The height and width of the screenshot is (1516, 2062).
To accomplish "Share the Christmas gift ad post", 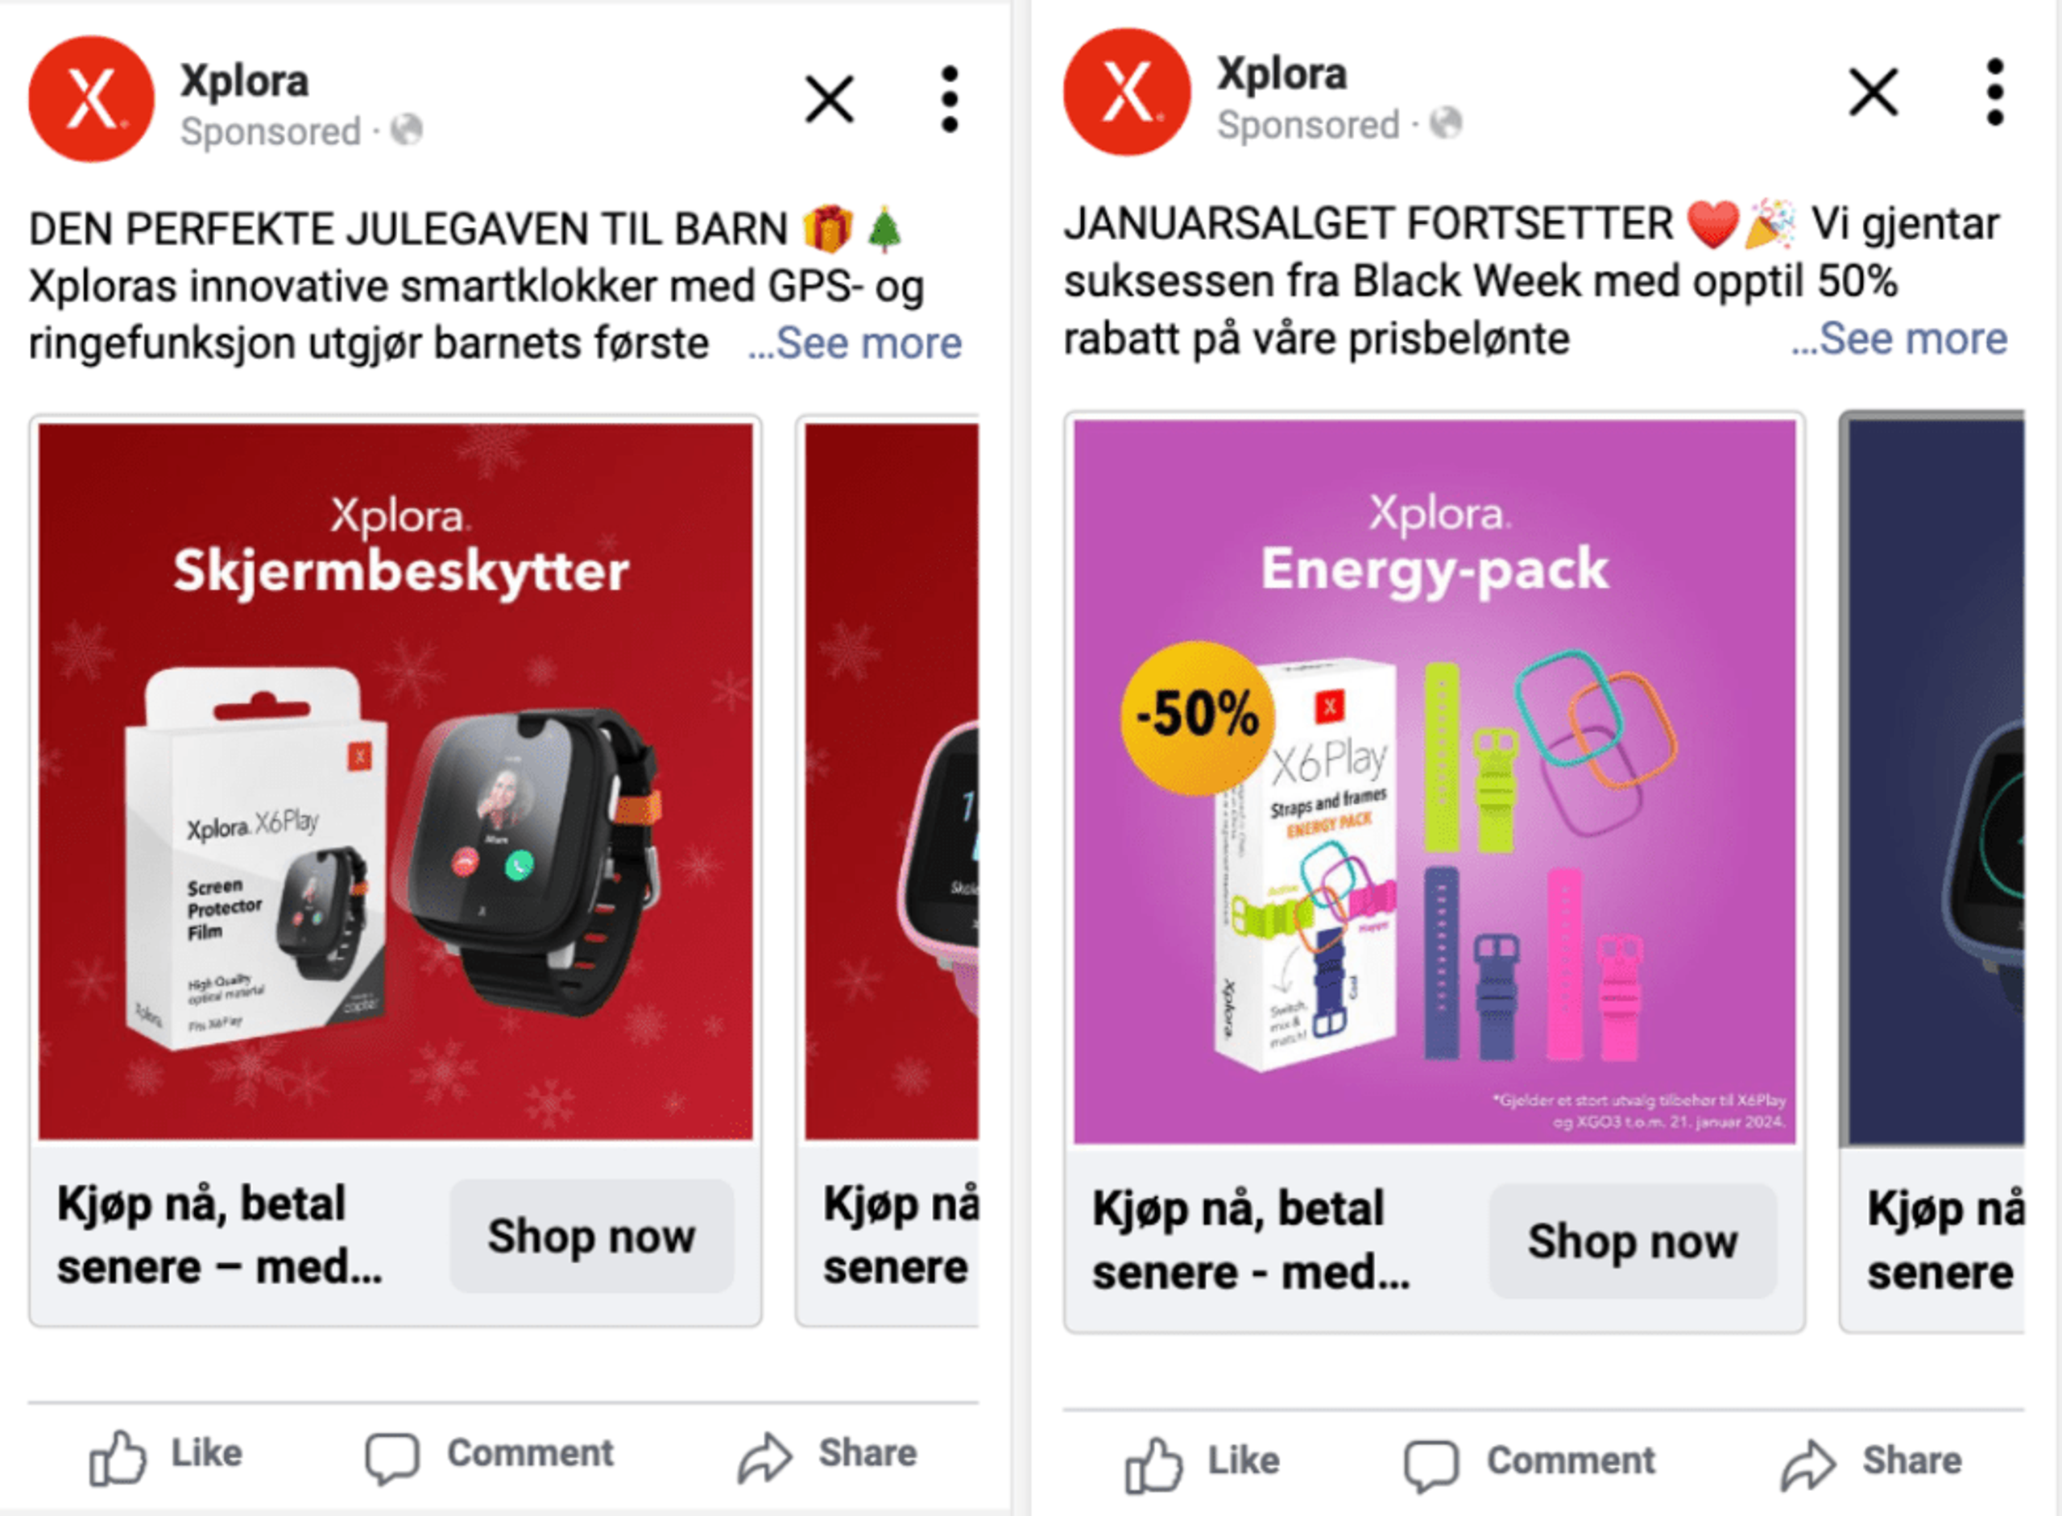I will click(x=828, y=1455).
